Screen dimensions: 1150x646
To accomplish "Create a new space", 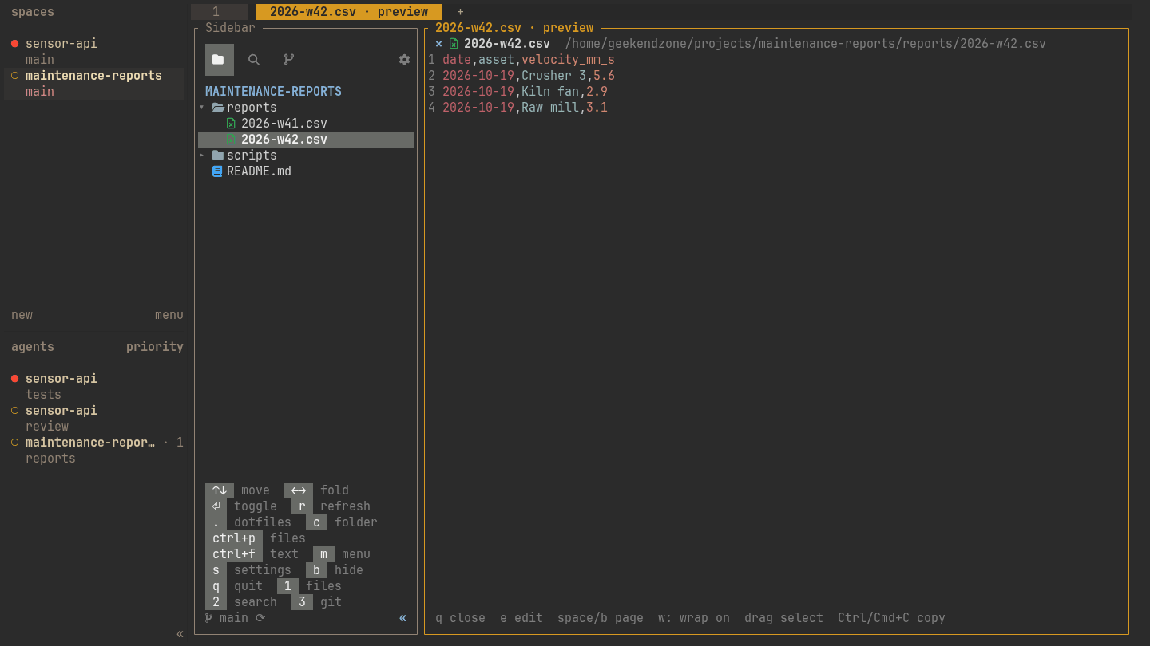I will (x=22, y=315).
